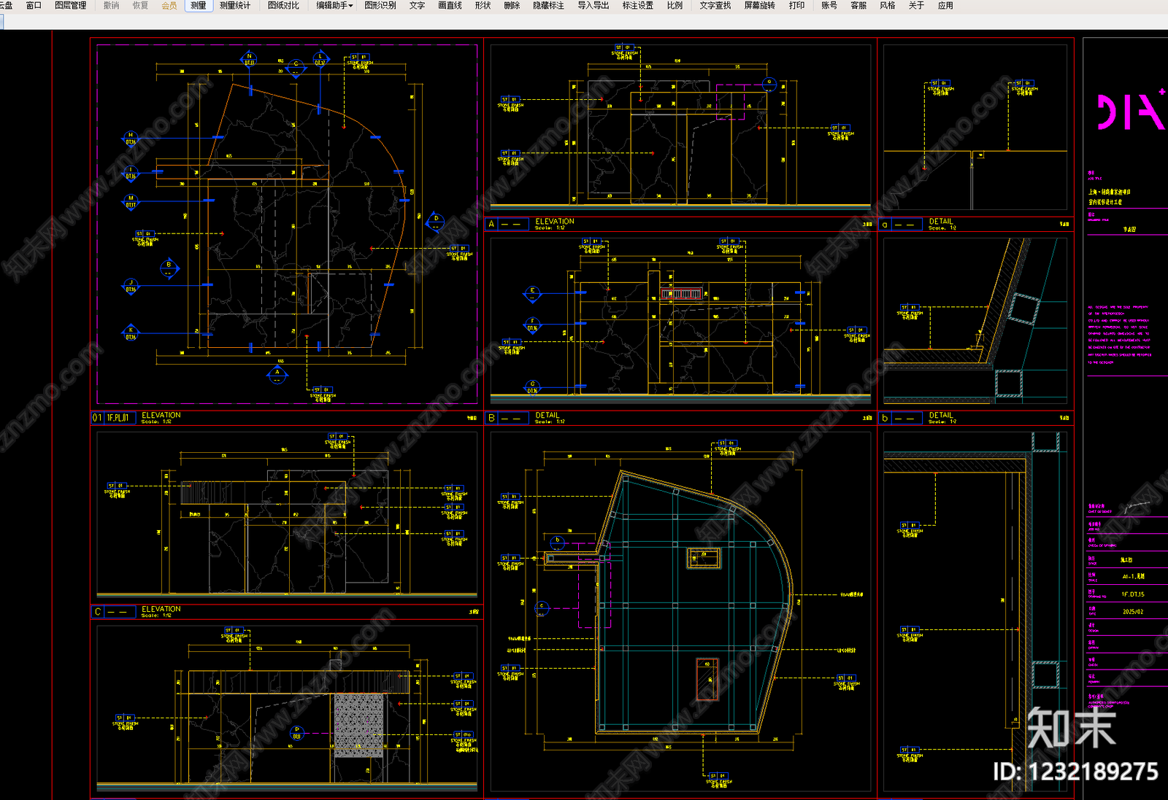Click the 恢复 redo command
1168x800 pixels.
pos(140,5)
